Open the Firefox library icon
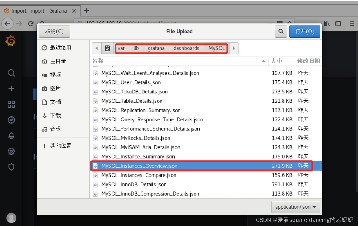The image size is (358, 226). pos(327,24)
